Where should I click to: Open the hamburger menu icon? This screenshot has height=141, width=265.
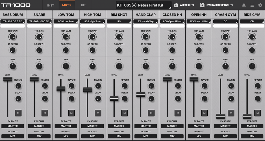252,5
